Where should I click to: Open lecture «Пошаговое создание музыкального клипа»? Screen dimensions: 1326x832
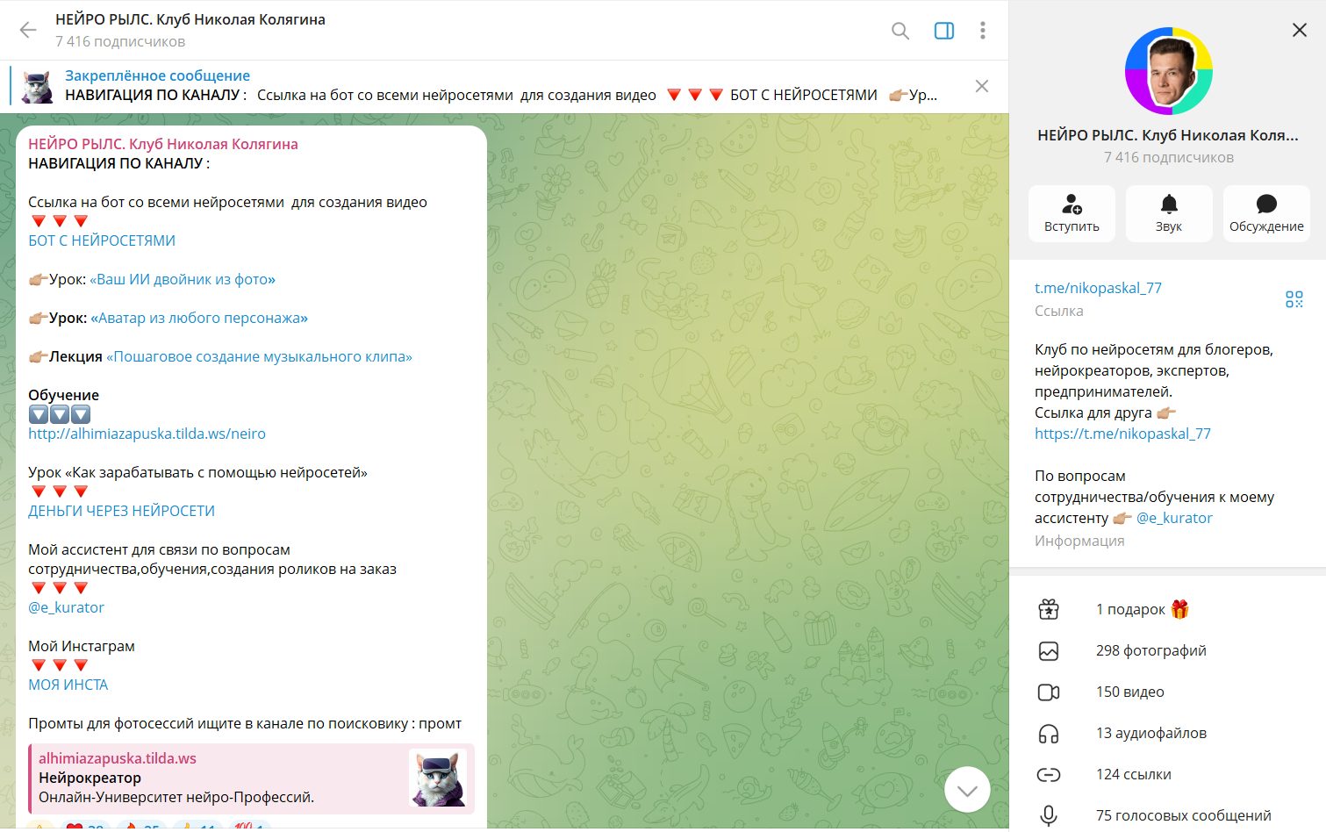259,356
